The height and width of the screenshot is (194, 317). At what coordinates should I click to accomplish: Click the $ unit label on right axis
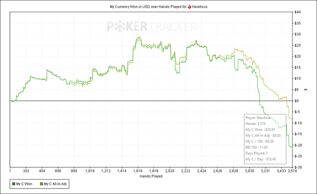pos(306,90)
